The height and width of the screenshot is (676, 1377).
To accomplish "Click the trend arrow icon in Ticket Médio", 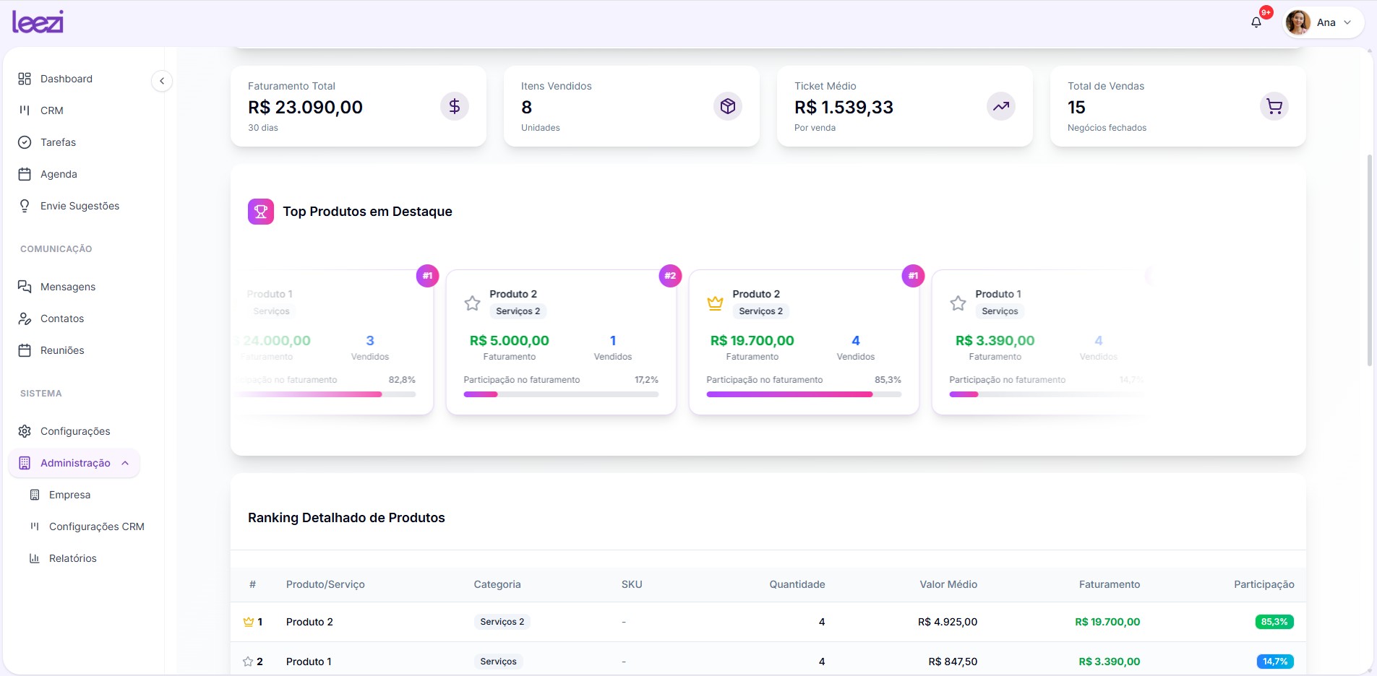I will 1000,107.
